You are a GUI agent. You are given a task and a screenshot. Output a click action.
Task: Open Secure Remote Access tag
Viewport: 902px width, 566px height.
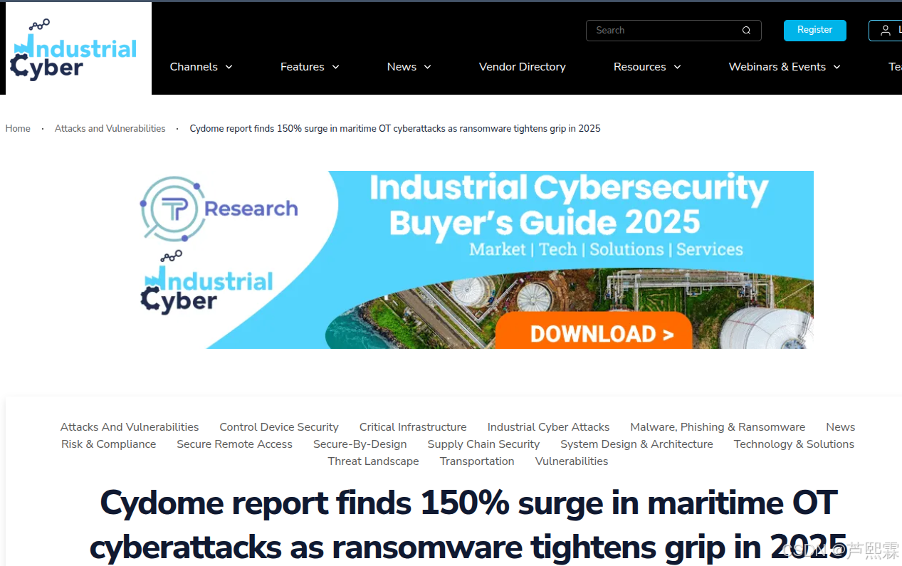click(234, 444)
